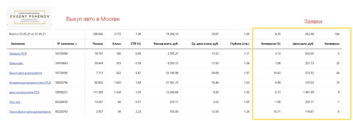This screenshot has height=121, width=353.
Task: Sort by Расход всего, руб. column header
Action: 166,44
